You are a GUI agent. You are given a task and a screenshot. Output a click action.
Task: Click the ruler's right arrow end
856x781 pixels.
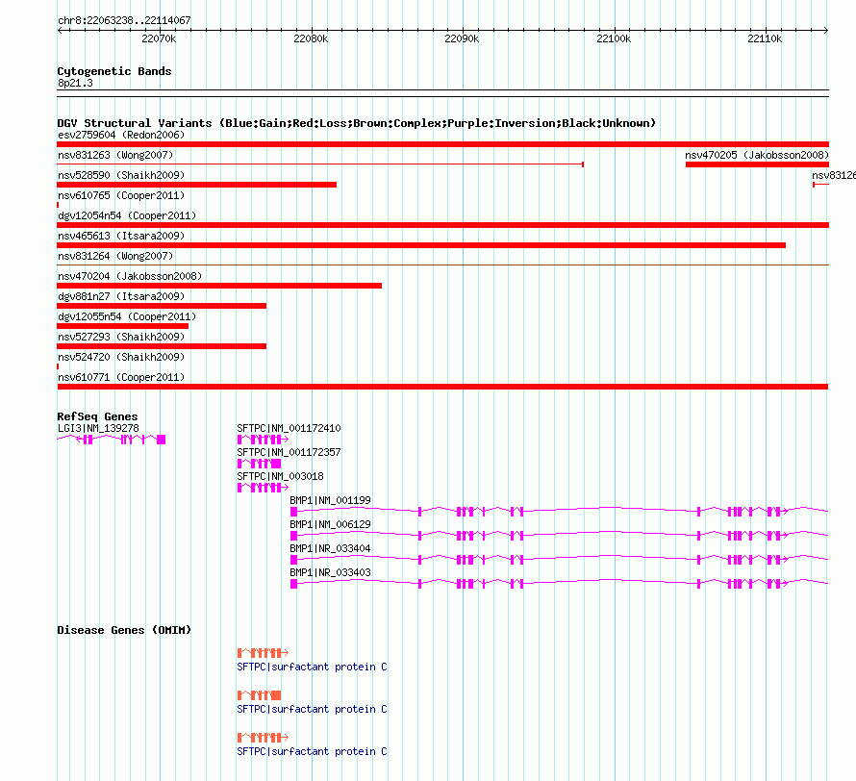point(826,30)
